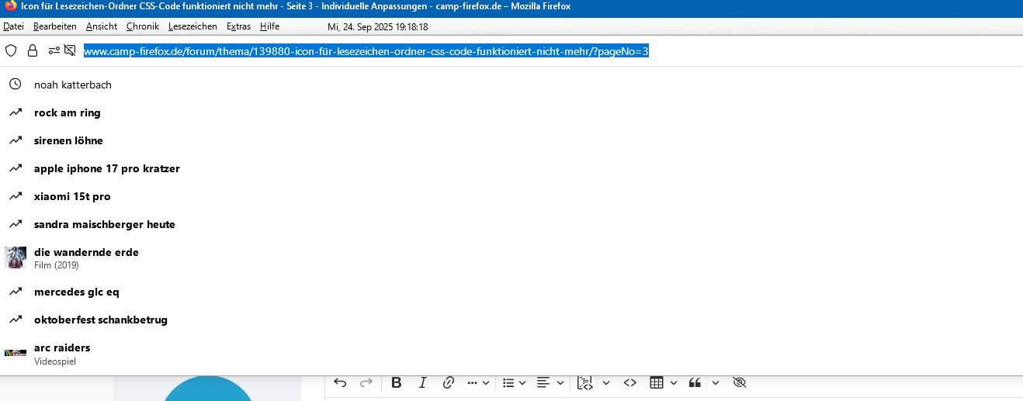The width and height of the screenshot is (1023, 401).
Task: Click the selected URL in the address bar
Action: point(366,51)
